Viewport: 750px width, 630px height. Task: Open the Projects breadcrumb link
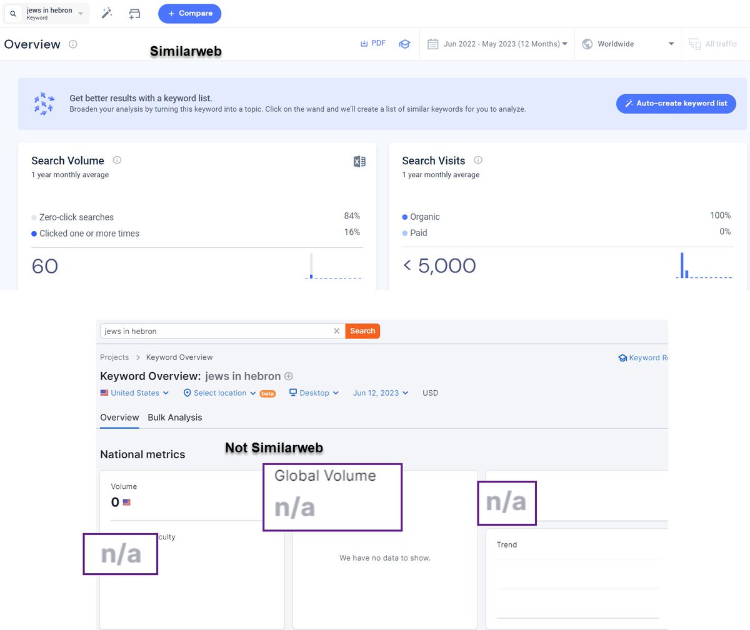point(114,357)
